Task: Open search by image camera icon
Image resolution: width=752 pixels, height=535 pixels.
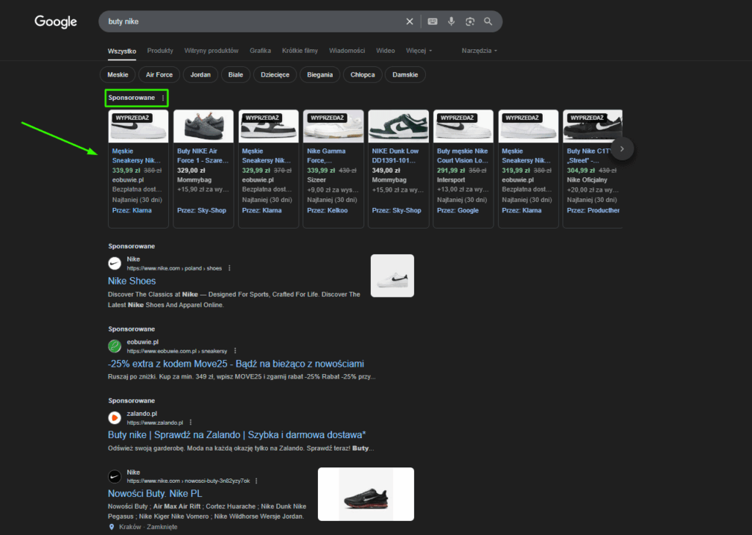Action: click(470, 21)
